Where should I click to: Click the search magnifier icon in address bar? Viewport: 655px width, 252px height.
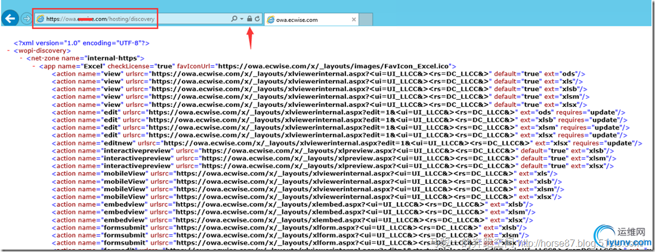click(234, 19)
